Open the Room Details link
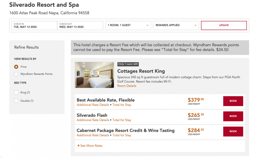Image resolution: width=256 pixels, height=158 pixels. point(127,86)
